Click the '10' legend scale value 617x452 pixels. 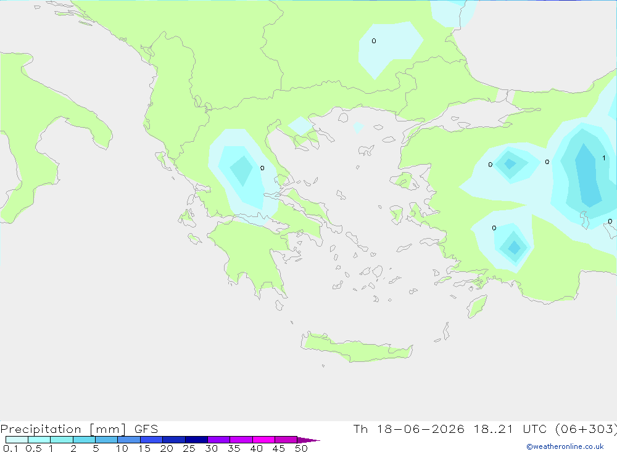pos(122,448)
